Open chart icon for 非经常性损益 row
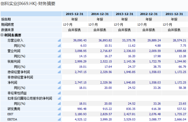The height and width of the screenshot is (122, 188). click(x=59, y=93)
